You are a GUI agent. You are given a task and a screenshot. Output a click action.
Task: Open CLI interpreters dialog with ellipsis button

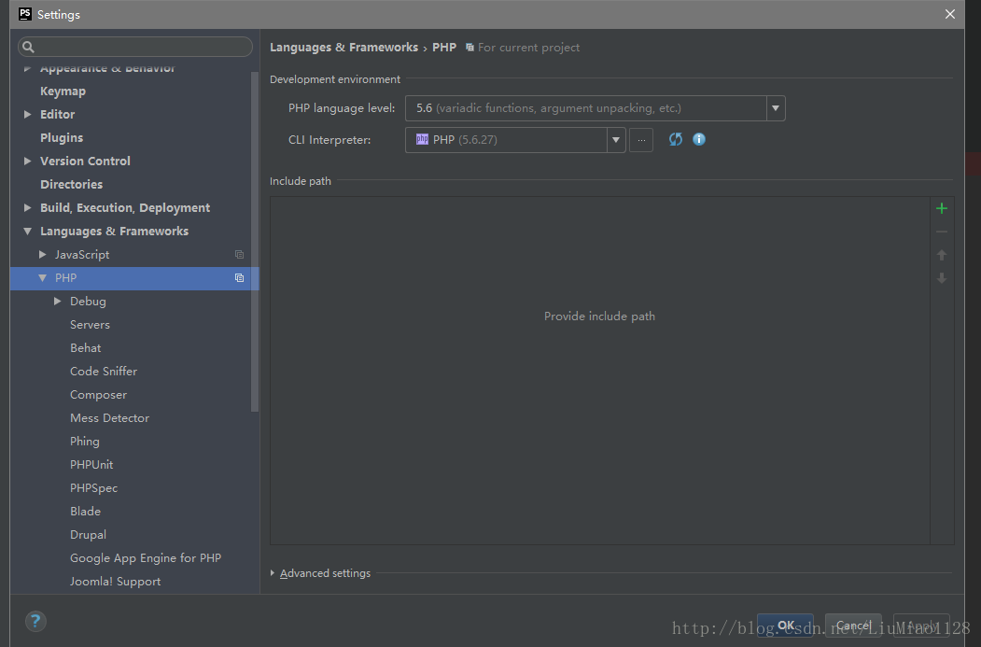(x=641, y=140)
